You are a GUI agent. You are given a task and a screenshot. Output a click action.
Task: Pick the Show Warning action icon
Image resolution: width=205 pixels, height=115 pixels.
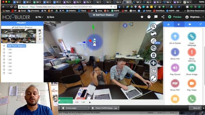tap(192, 52)
